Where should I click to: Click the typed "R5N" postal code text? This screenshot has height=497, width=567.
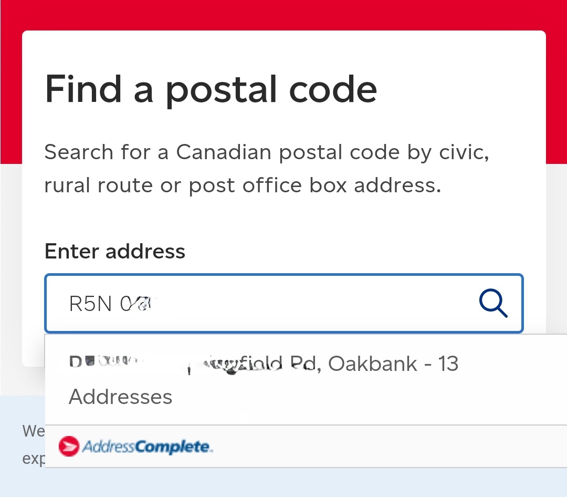(x=90, y=304)
